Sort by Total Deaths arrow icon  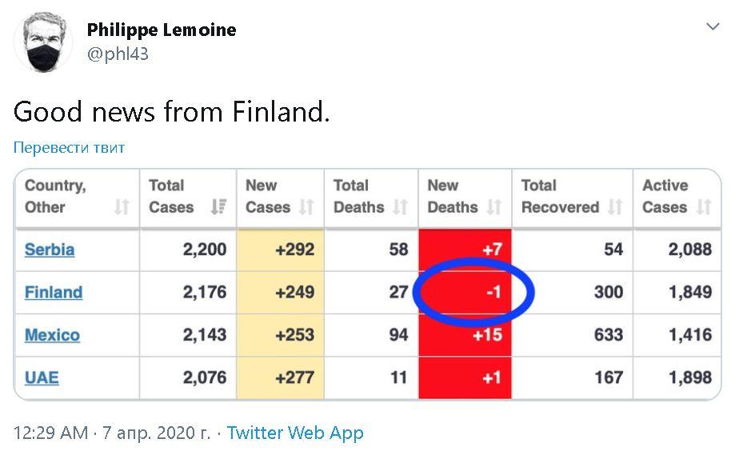tap(401, 208)
